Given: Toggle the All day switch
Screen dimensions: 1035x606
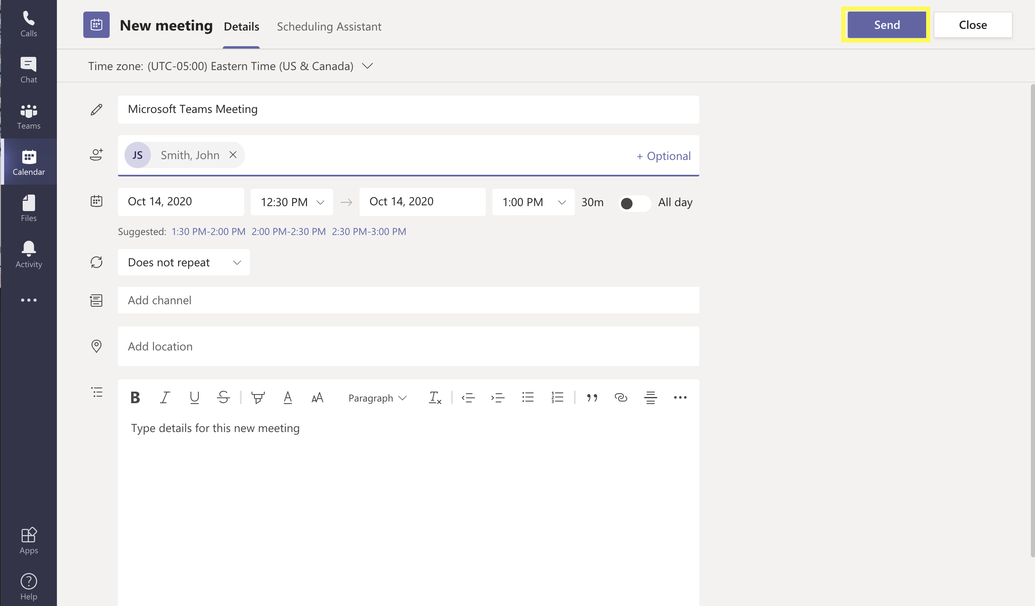Looking at the screenshot, I should pyautogui.click(x=634, y=203).
